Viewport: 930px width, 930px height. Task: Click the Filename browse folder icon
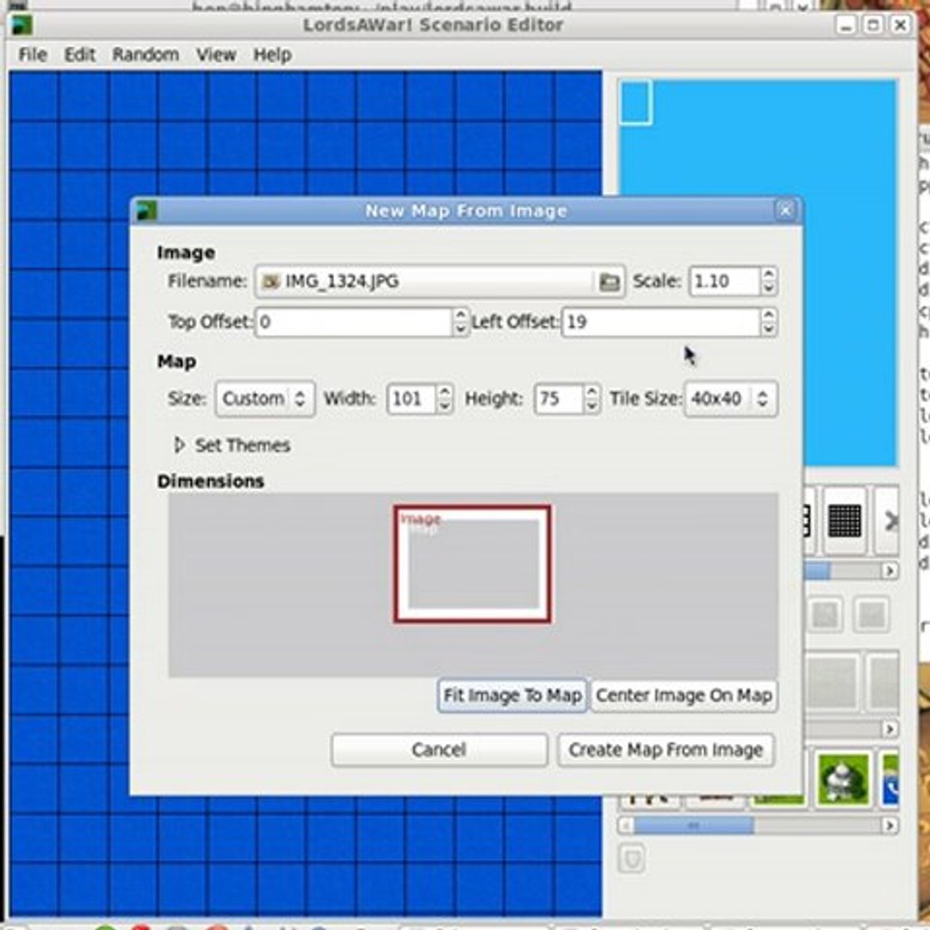(609, 281)
